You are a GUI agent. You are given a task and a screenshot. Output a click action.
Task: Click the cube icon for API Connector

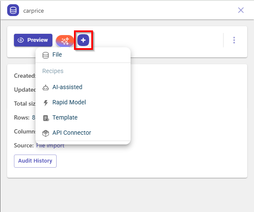[x=46, y=133]
